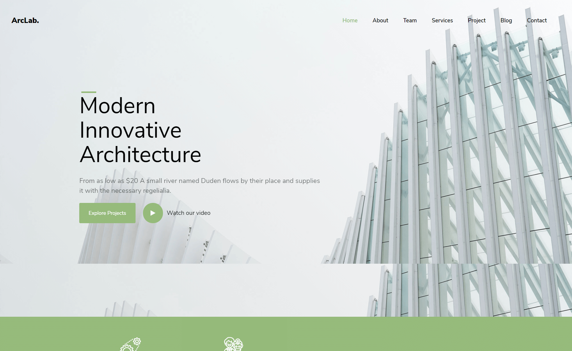
Task: Click the Watch our video link
Action: 189,212
